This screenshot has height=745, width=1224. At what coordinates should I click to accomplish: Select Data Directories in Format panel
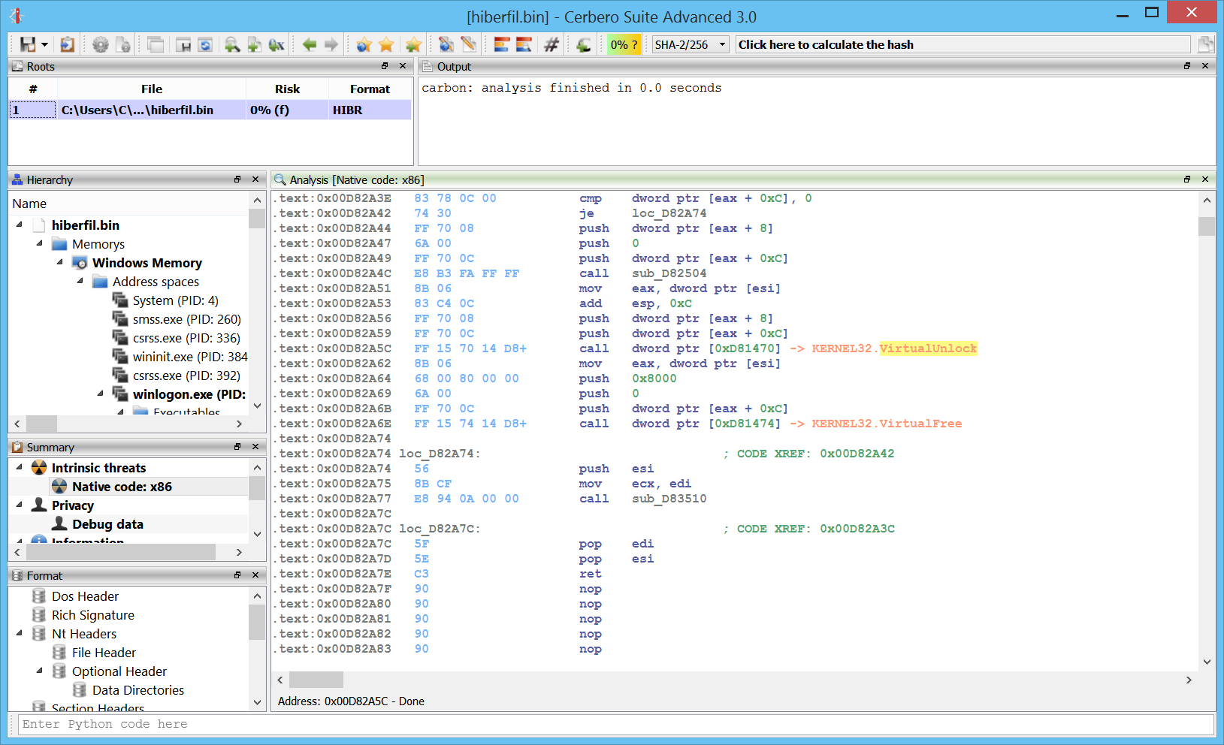(138, 690)
